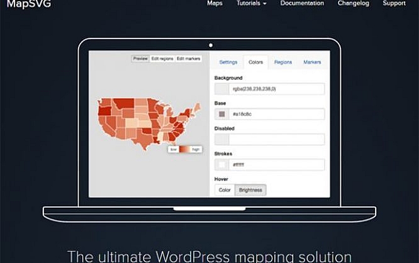Click the Disabled color swatch

click(221, 139)
